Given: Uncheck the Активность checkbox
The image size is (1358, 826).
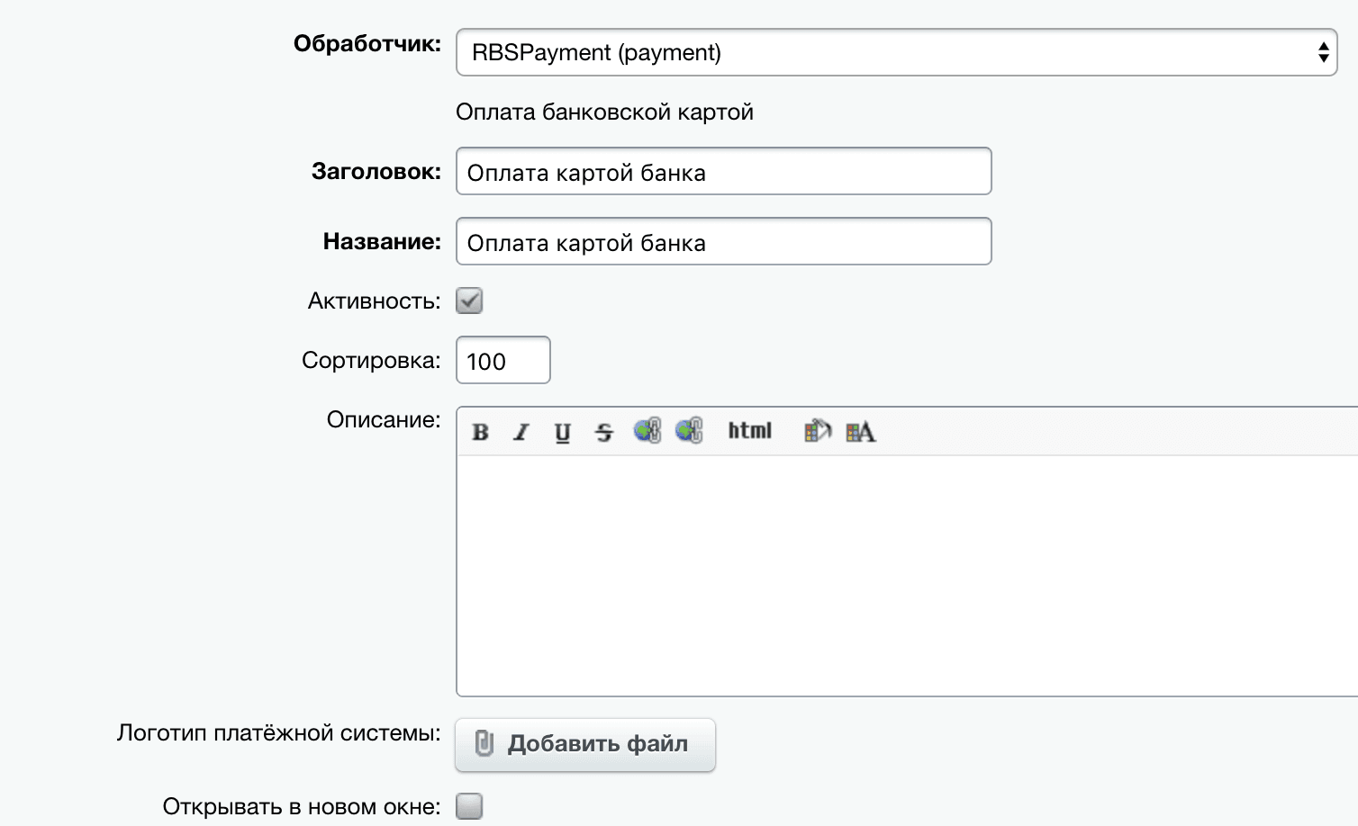Looking at the screenshot, I should coord(469,301).
